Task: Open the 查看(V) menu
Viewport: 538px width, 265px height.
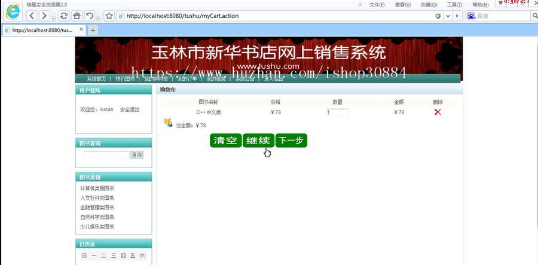Action: coord(403,5)
